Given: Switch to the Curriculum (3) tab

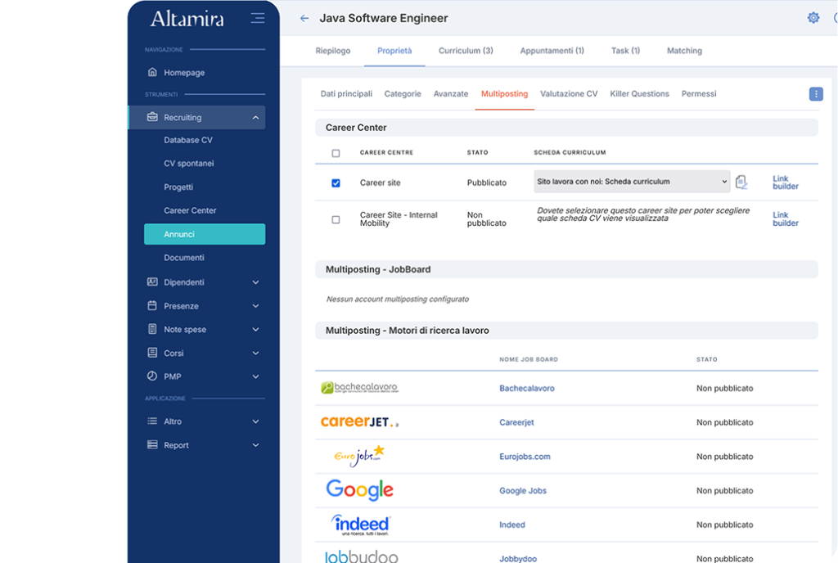Looking at the screenshot, I should pos(466,51).
